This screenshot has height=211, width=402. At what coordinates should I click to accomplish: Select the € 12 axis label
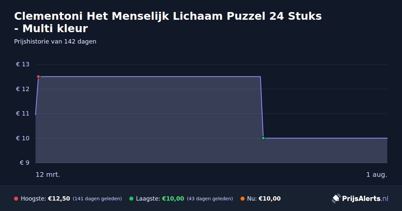pos(23,89)
